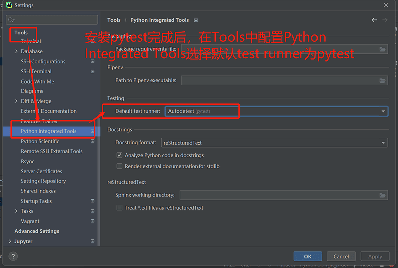Select SSH Configurations settings

(x=43, y=62)
